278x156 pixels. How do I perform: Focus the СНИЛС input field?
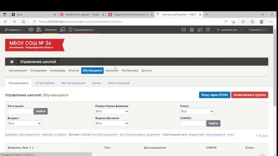[193, 123]
